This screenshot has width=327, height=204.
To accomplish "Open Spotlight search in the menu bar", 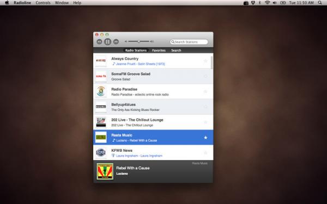I will [320, 3].
